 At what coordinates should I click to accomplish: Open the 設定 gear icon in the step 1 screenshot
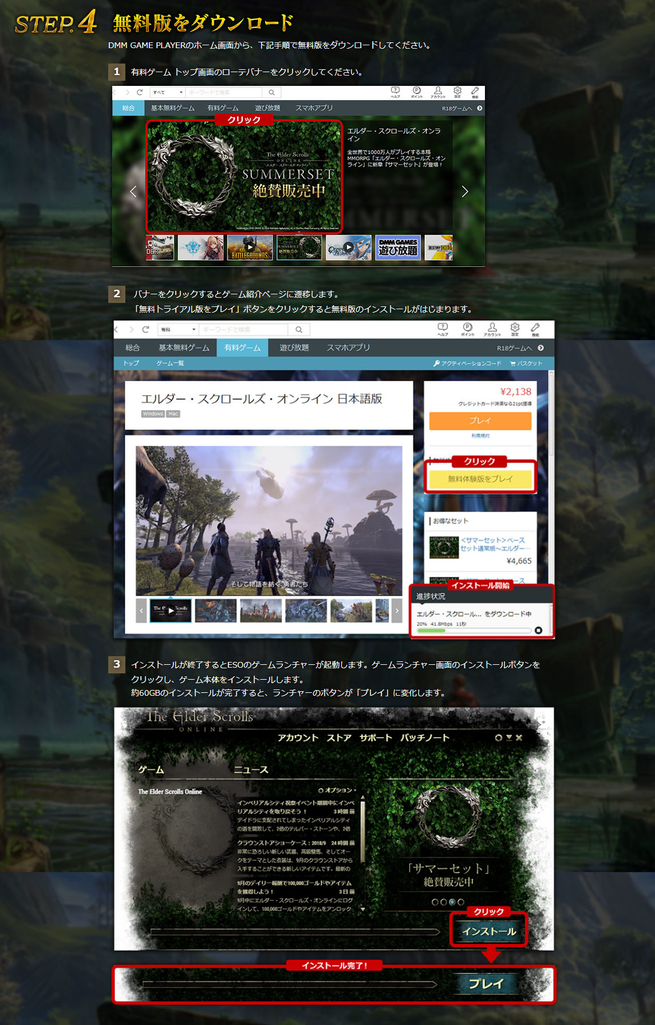pos(457,91)
